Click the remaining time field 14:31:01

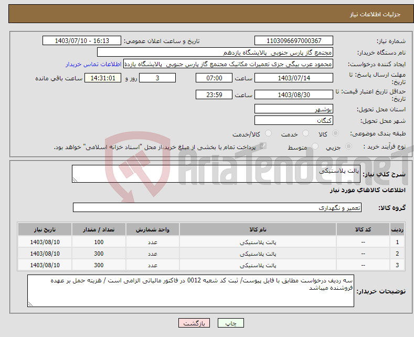click(x=103, y=78)
